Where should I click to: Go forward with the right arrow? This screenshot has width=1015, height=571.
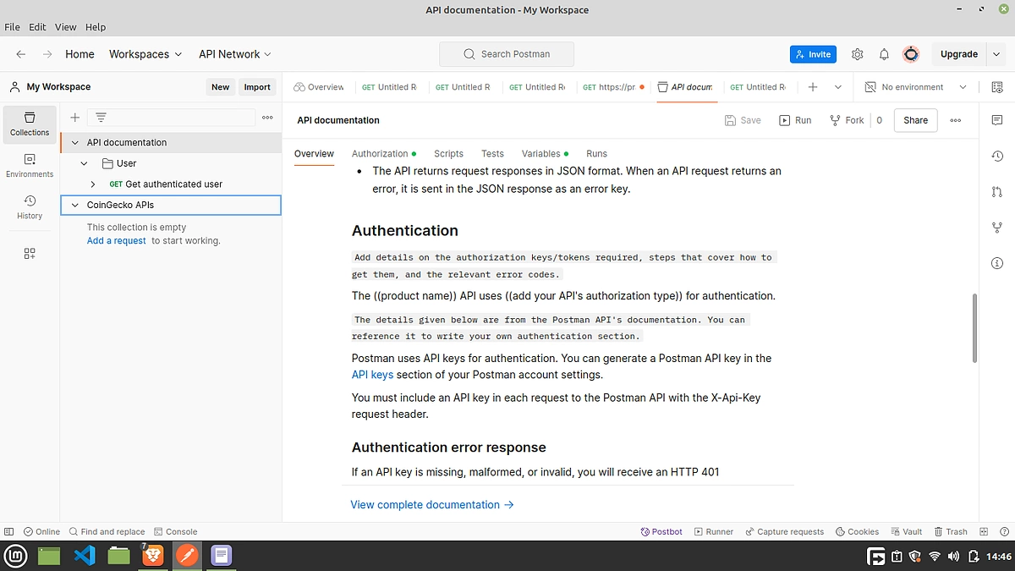pyautogui.click(x=47, y=54)
